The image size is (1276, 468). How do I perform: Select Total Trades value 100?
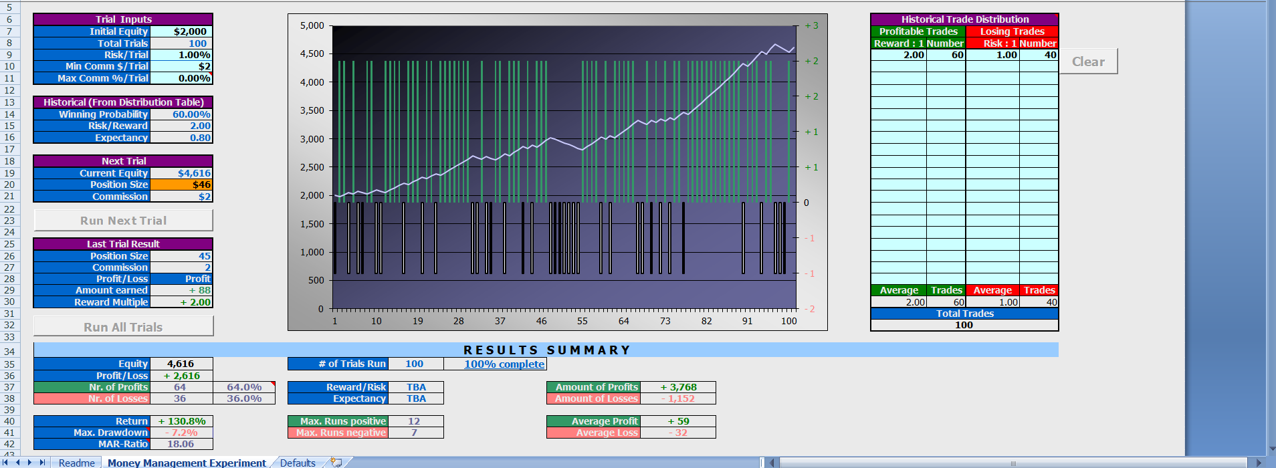[964, 325]
